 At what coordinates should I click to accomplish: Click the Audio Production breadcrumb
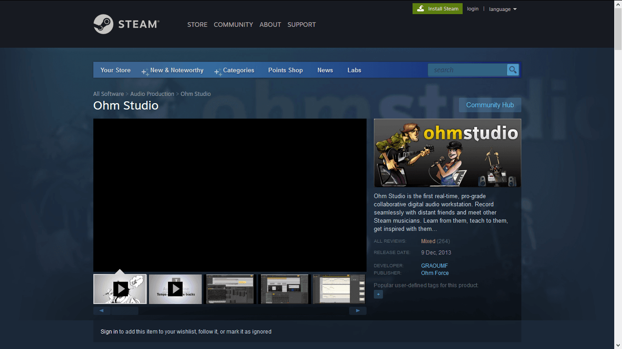(x=152, y=94)
